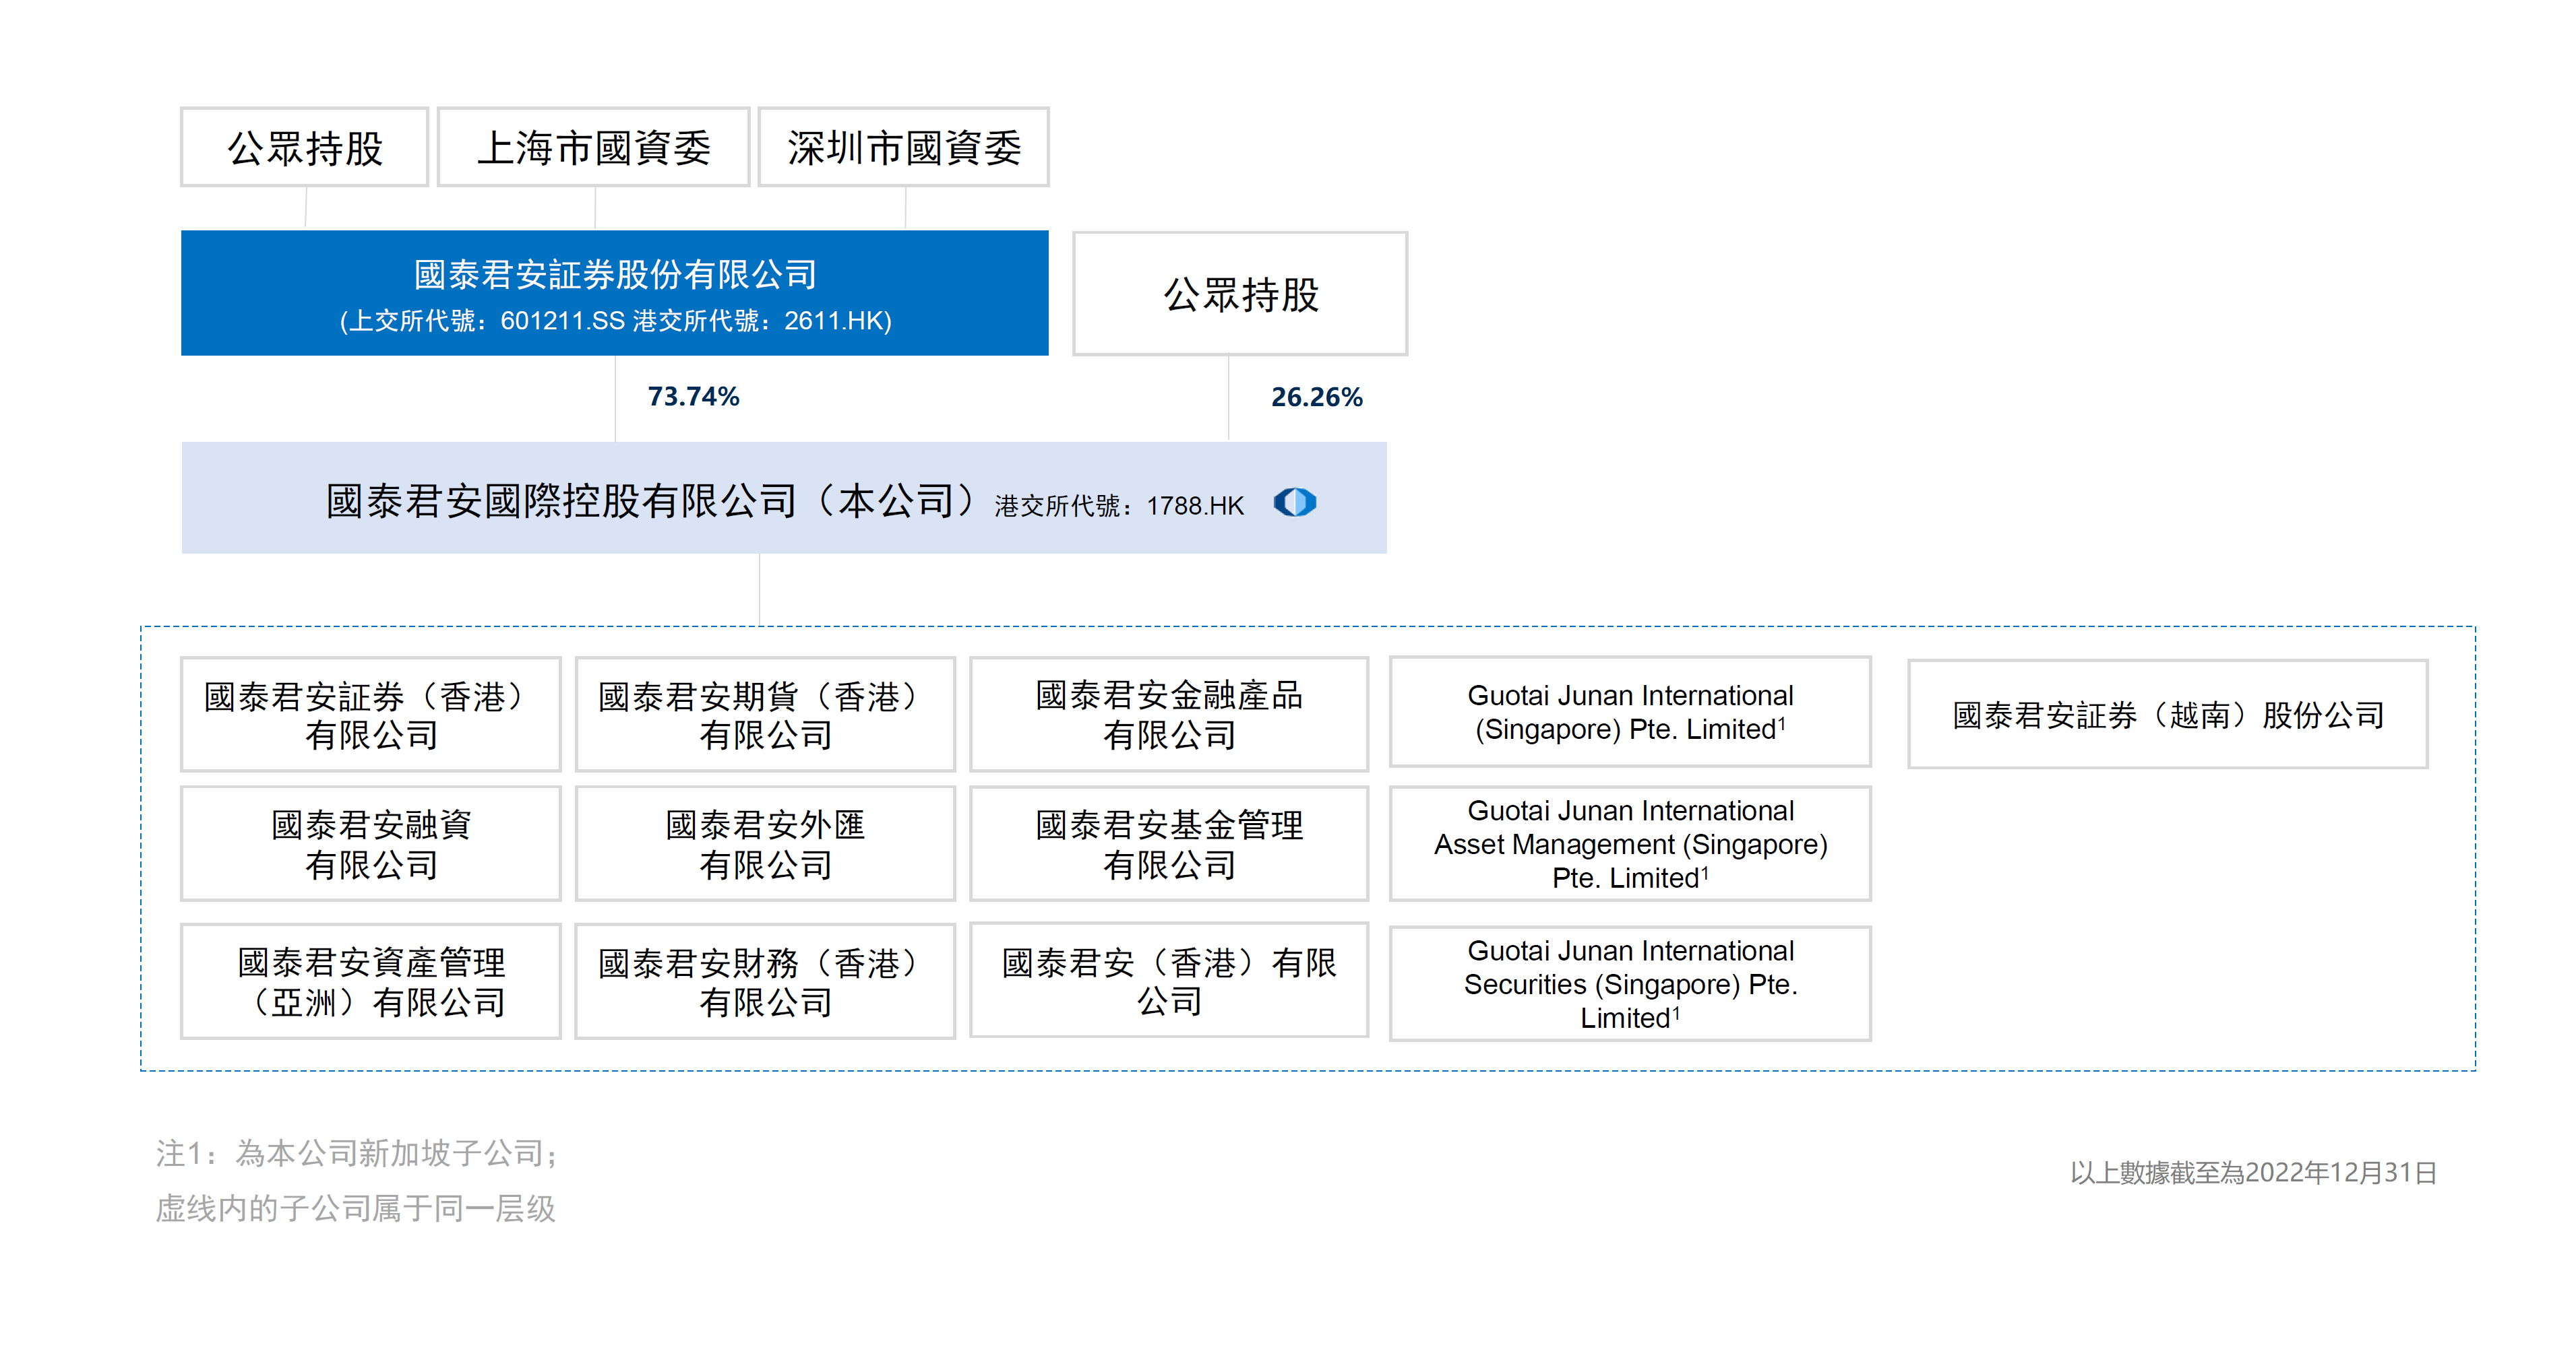
Task: Select 國泰君安証券（越南）股份公司 box
Action: pyautogui.click(x=2167, y=715)
